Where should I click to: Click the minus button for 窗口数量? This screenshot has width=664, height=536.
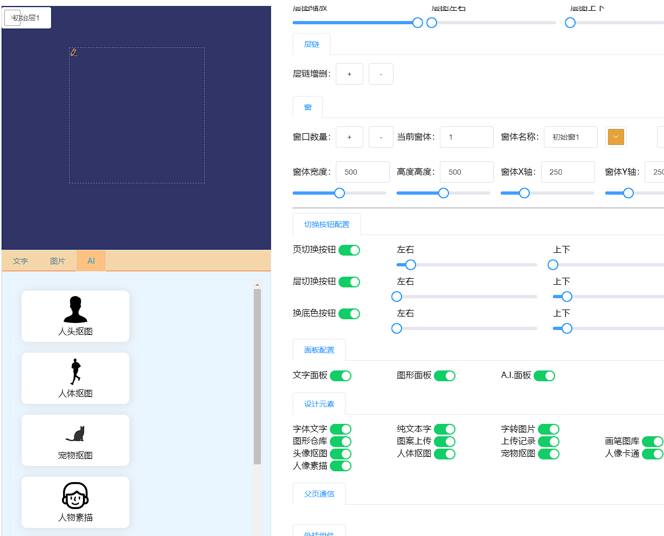point(381,137)
